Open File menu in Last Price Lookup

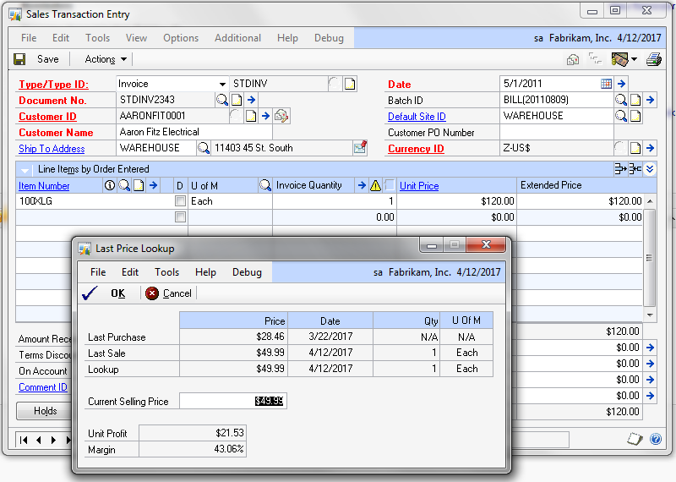[98, 272]
